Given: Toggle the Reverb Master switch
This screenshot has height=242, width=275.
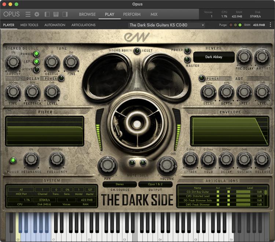Looking at the screenshot, I should pyautogui.click(x=187, y=59).
